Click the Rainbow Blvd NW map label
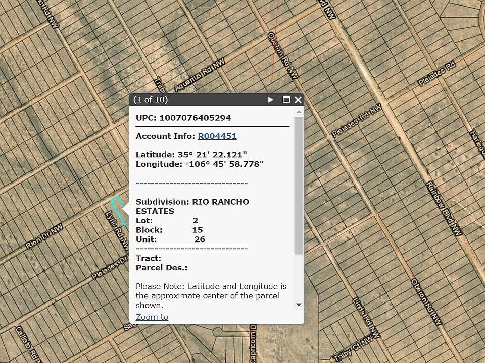 pos(444,209)
